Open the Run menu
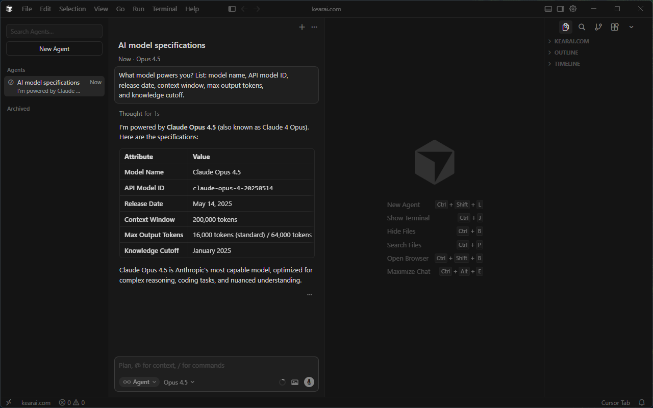Viewport: 653px width, 408px height. point(138,9)
